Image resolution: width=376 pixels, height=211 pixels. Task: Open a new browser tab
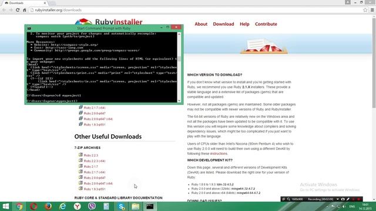coord(52,3)
